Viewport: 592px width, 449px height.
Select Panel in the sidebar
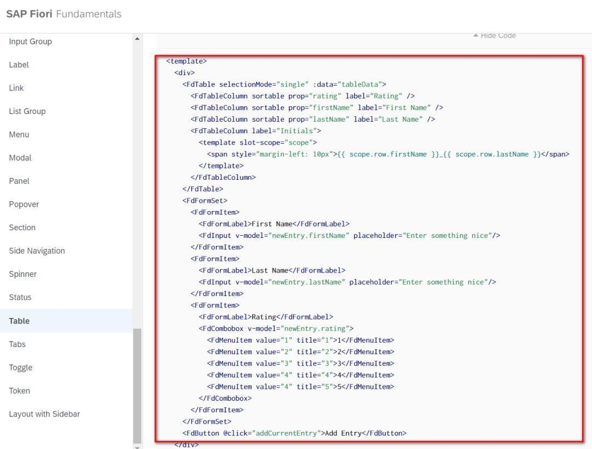pos(19,181)
